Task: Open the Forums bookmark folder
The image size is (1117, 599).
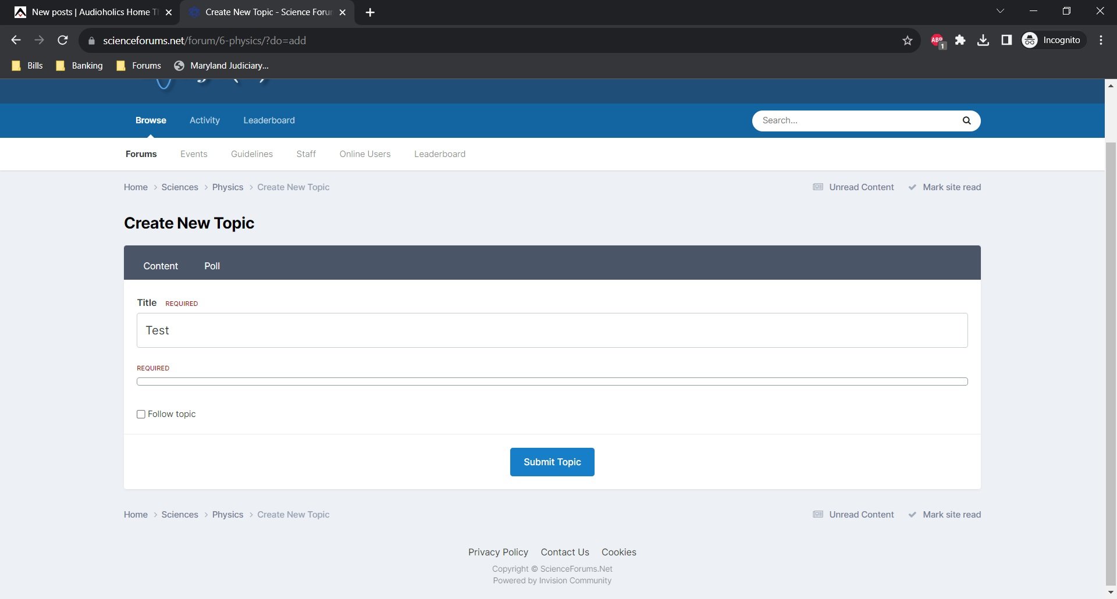Action: point(138,66)
